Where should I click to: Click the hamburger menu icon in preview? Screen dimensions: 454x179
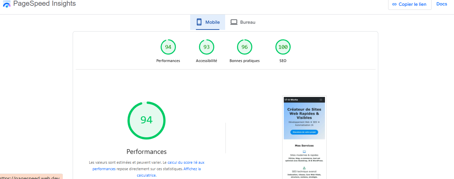point(321,100)
